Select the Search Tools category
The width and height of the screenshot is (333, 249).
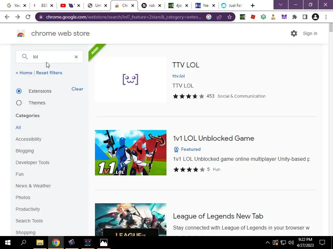pos(29,220)
